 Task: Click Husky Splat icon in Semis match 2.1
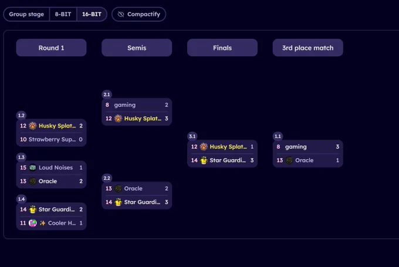[x=118, y=119]
